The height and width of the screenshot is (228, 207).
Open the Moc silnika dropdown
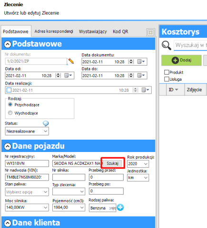coord(27,208)
